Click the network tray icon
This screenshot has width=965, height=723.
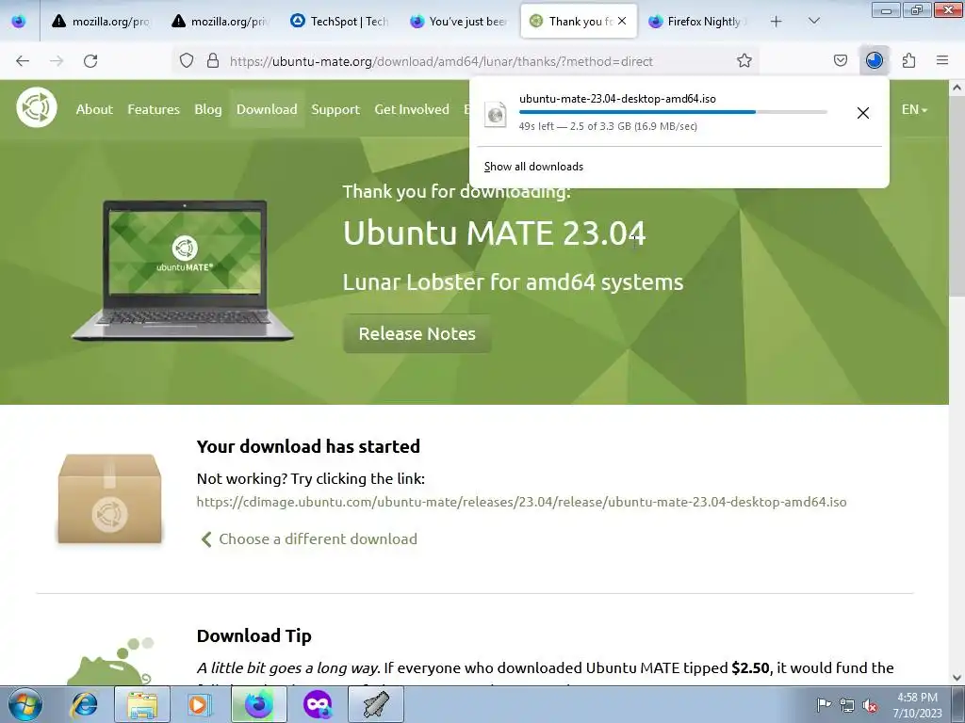(x=847, y=704)
